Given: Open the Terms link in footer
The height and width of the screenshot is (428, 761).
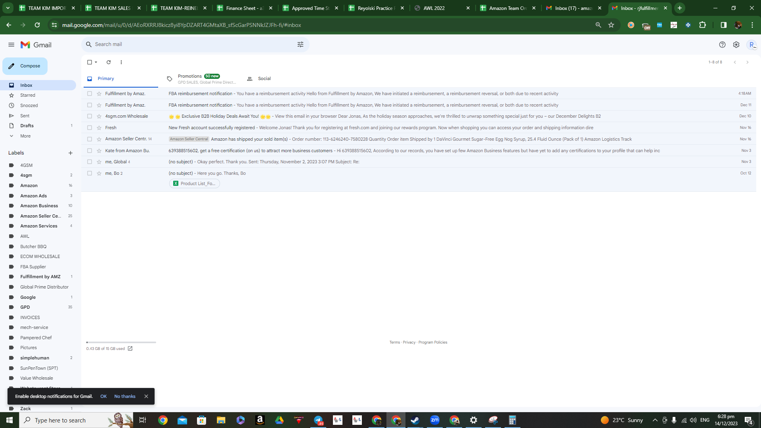Looking at the screenshot, I should (x=394, y=342).
